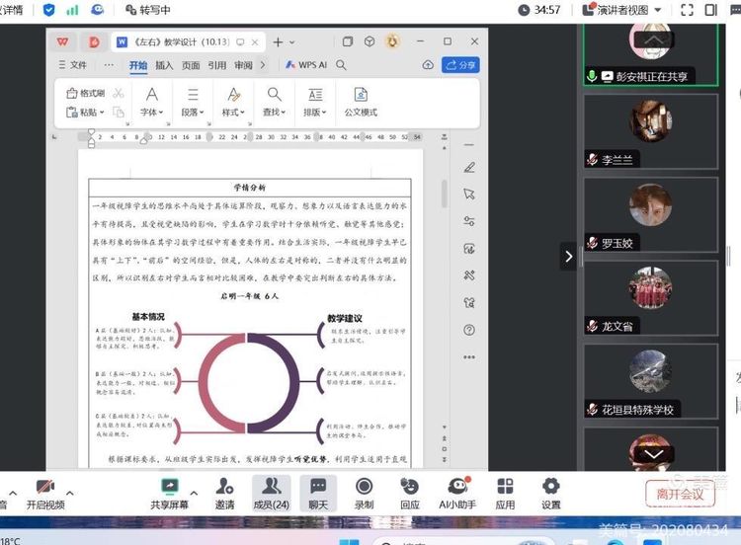The image size is (741, 545).
Task: Click 转写中 transcription indicator
Action: click(148, 10)
